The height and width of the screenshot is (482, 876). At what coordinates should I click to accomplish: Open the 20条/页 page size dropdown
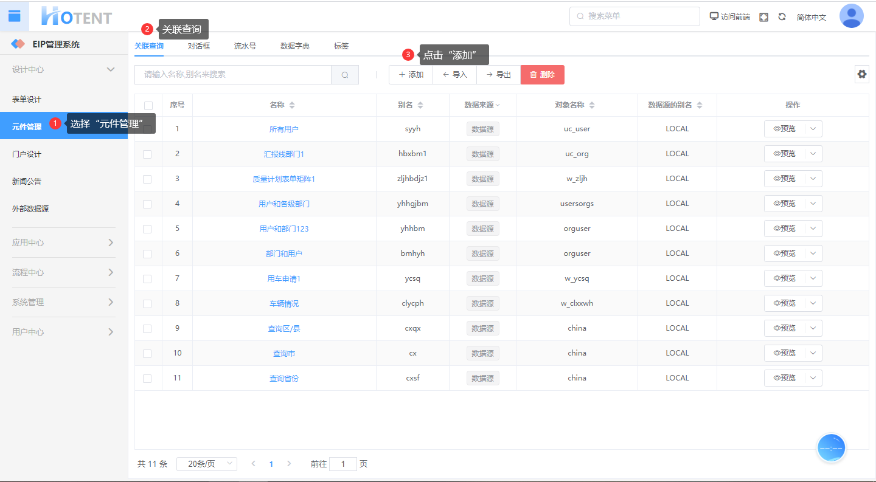pyautogui.click(x=207, y=464)
